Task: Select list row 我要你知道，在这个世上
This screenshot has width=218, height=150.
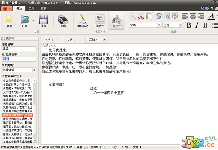Action: coord(18,107)
